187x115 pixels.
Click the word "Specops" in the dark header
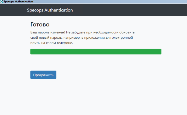click(x=35, y=10)
